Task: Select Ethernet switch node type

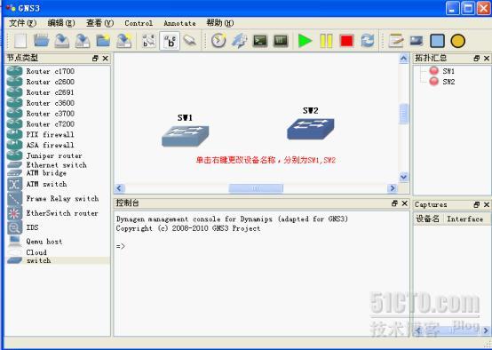Action: [x=58, y=165]
